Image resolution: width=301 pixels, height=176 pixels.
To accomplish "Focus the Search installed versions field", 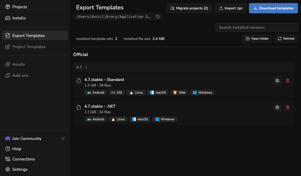I will [257, 27].
